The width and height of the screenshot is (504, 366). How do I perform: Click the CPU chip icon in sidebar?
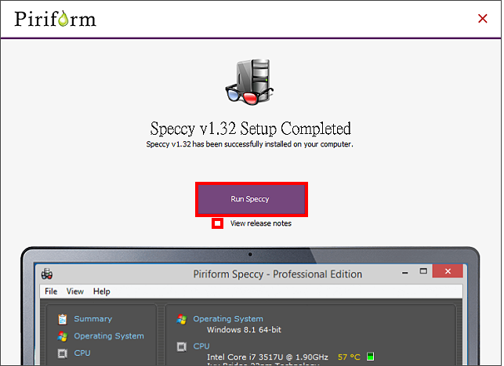(63, 353)
